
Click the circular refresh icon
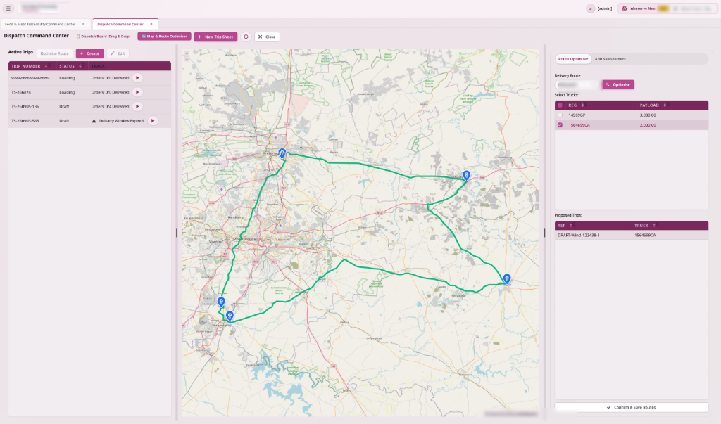[246, 37]
